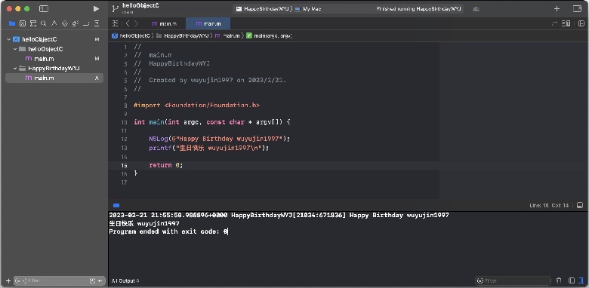This screenshot has height=288, width=589.
Task: Switch to the first main.m tab
Action: pyautogui.click(x=164, y=23)
